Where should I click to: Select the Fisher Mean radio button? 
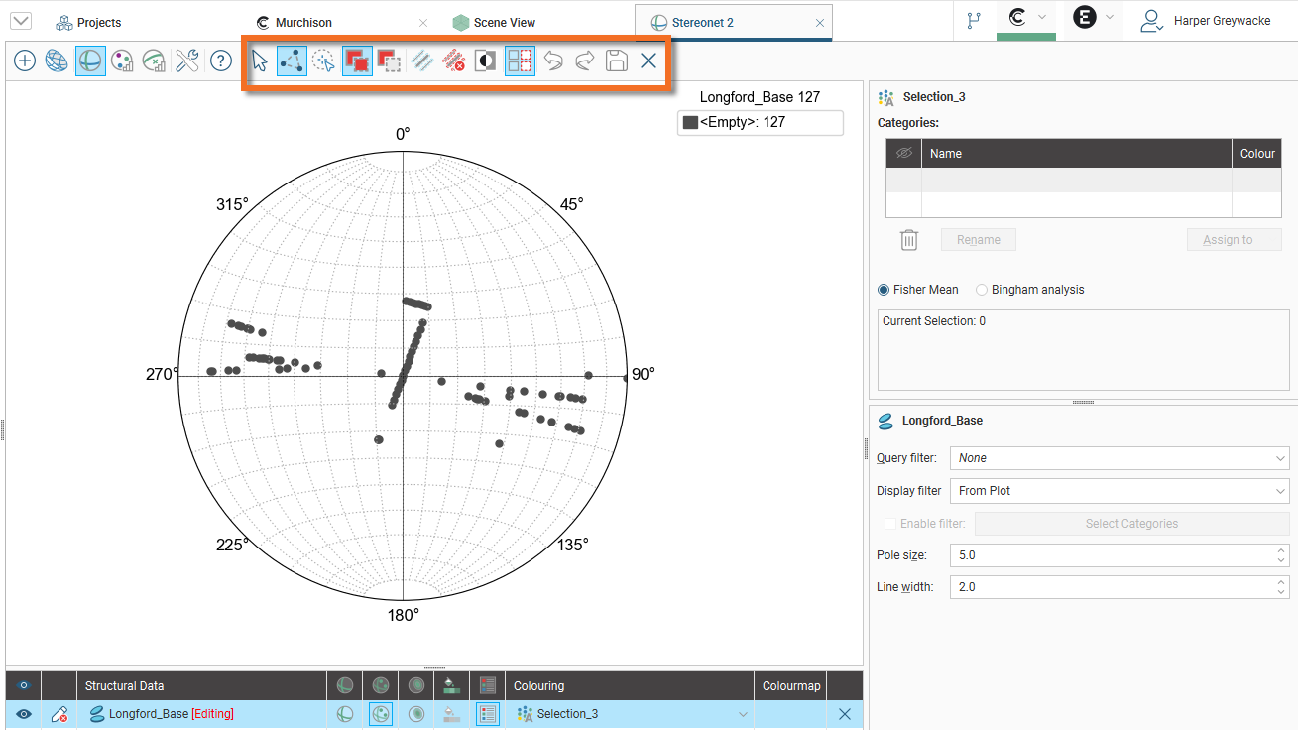[884, 290]
